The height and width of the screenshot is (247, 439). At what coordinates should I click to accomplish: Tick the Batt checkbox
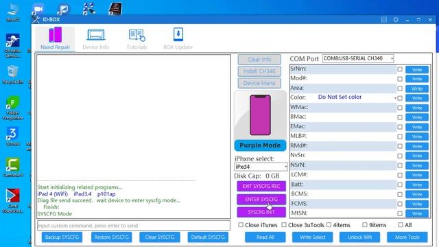point(400,185)
